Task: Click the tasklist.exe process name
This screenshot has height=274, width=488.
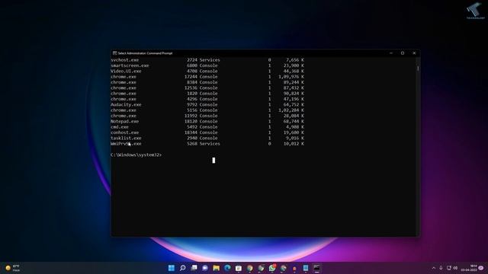Action: coord(126,139)
